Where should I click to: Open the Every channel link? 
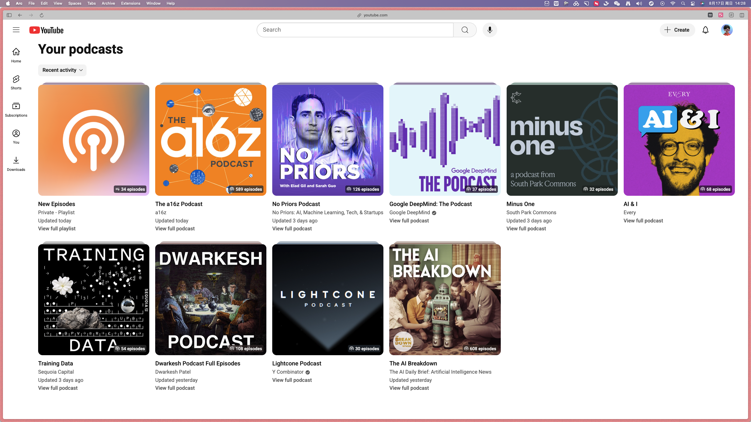[x=630, y=212]
